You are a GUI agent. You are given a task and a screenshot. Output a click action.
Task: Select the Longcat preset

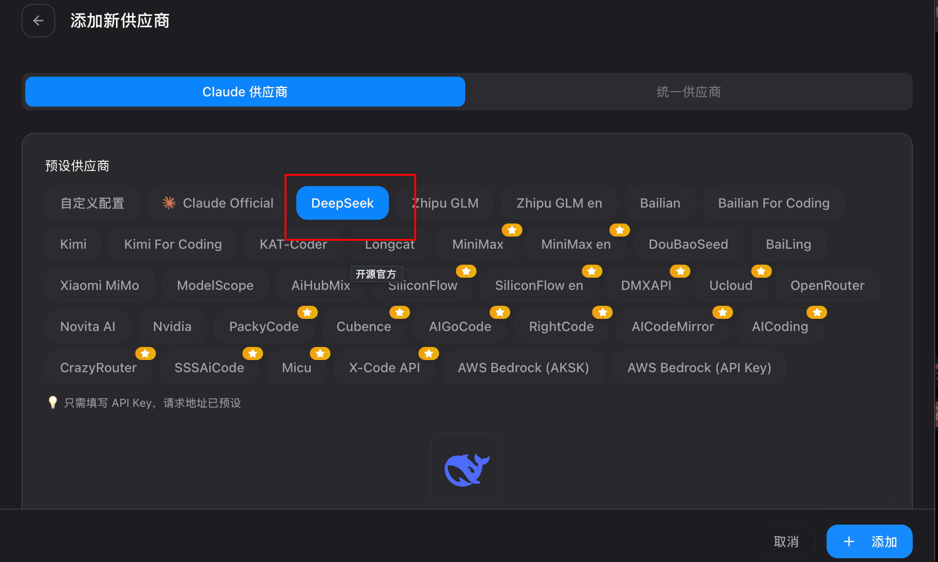tap(389, 244)
